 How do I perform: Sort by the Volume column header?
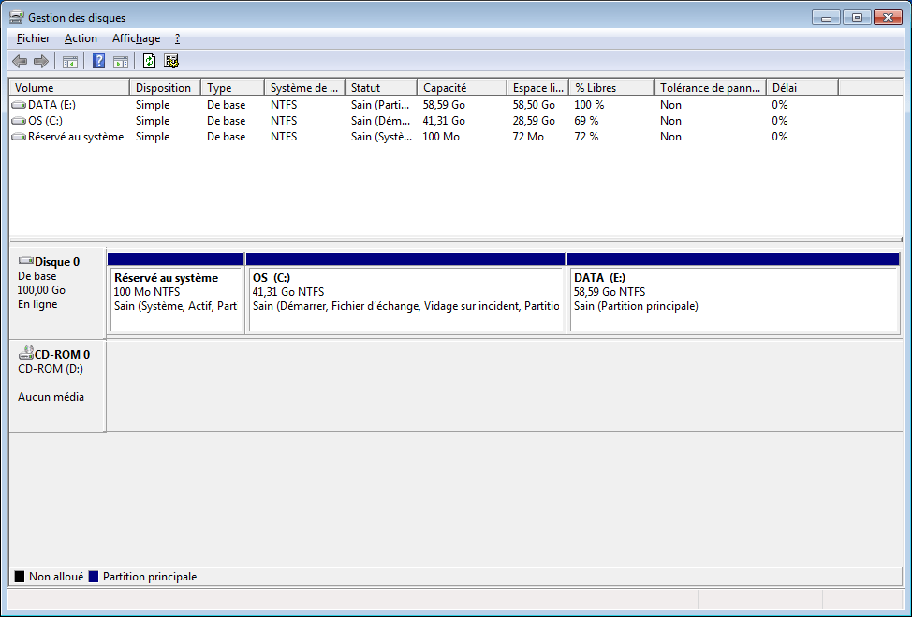[69, 88]
